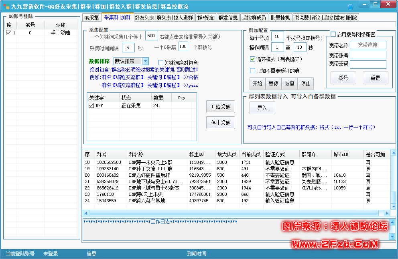Check 启用拨号网络配置 option
This screenshot has width=398, height=259.
333,34
